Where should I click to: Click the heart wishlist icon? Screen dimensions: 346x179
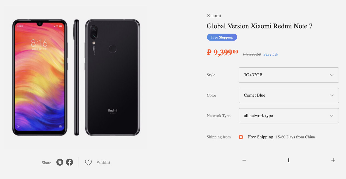(x=88, y=162)
